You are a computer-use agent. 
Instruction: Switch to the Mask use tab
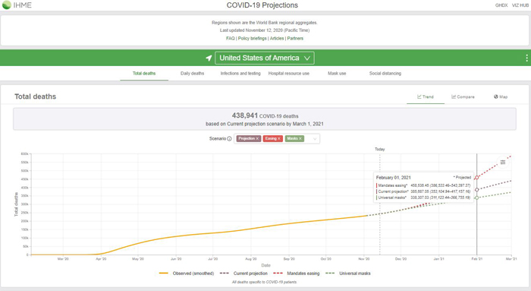[x=337, y=73]
